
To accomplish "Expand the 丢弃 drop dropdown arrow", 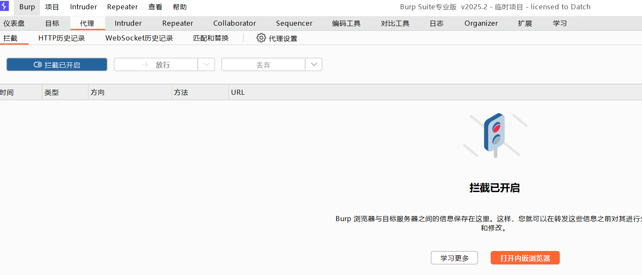I will (x=314, y=64).
